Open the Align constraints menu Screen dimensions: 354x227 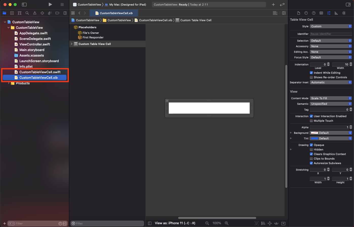tap(263, 223)
